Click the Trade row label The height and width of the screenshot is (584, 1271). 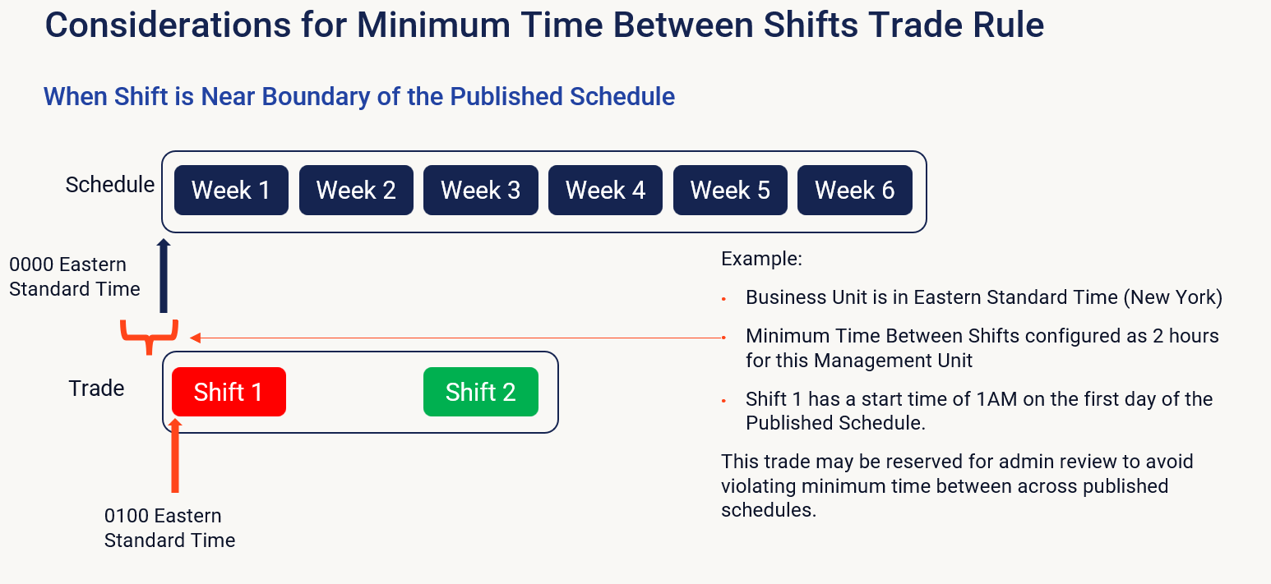[x=96, y=388]
